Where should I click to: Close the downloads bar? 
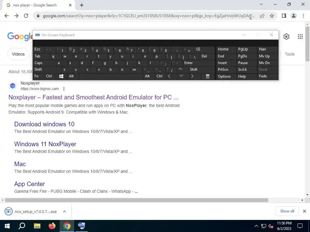click(305, 211)
